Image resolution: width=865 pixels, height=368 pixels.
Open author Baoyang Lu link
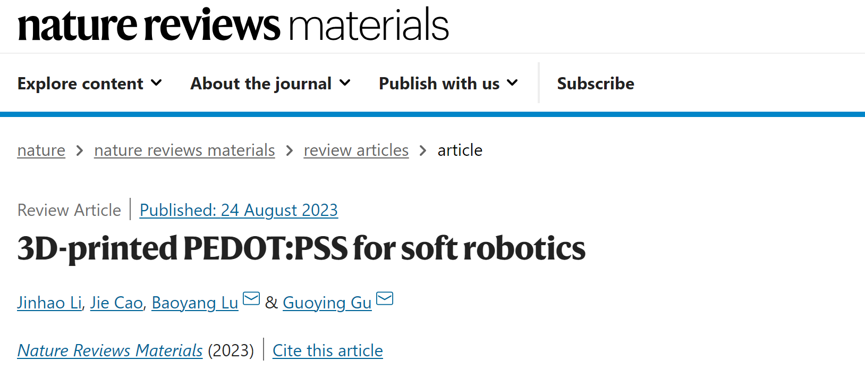(194, 303)
